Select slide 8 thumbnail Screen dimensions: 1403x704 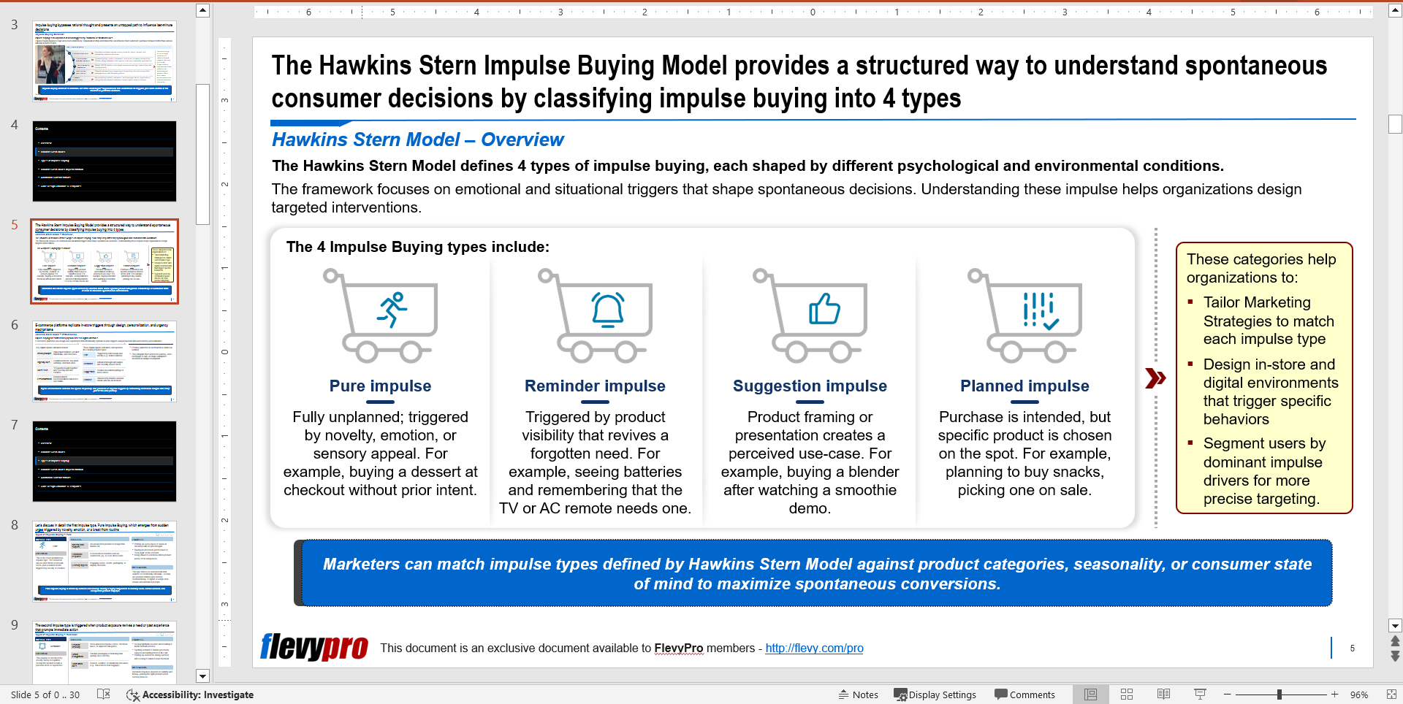click(x=104, y=562)
